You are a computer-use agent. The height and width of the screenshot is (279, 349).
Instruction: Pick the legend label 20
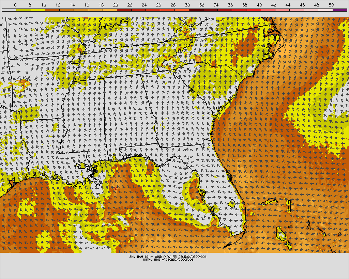point(115,5)
